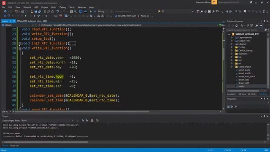Toggle Solution Explorer Preview Selected Items button

coord(261,26)
